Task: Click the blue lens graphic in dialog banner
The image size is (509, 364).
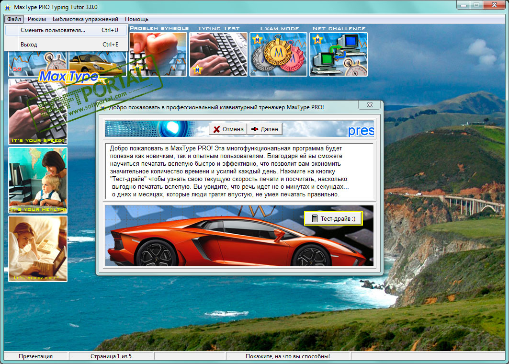Action: 172,128
